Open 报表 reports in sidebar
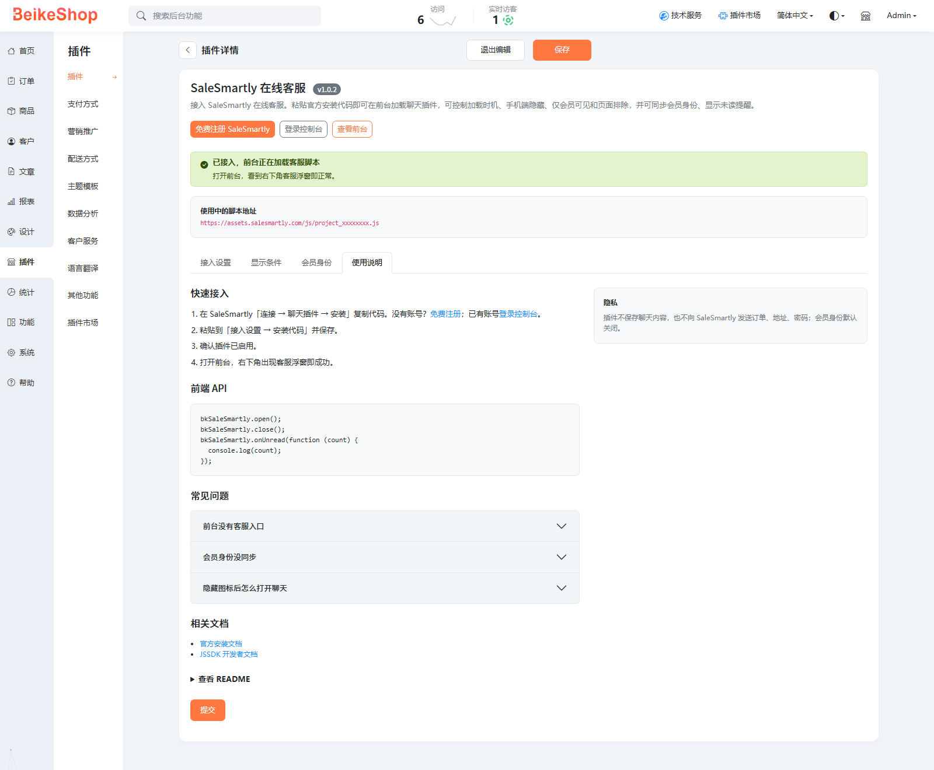 click(x=21, y=201)
